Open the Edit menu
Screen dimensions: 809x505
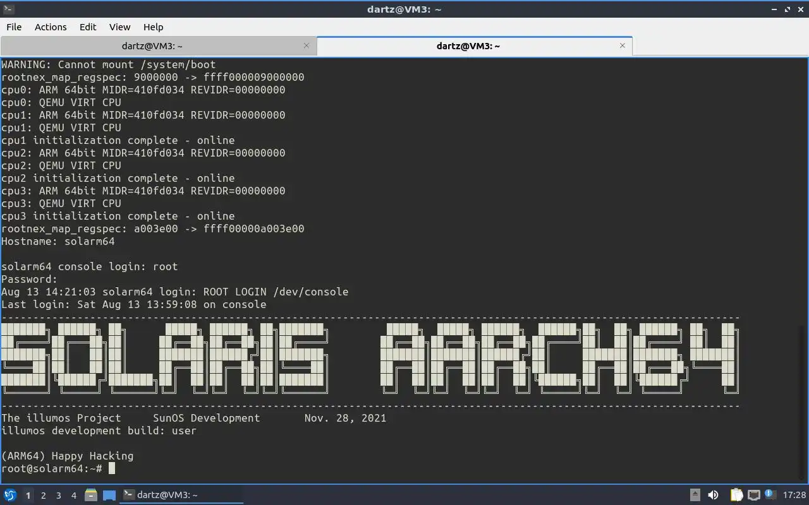tap(88, 27)
